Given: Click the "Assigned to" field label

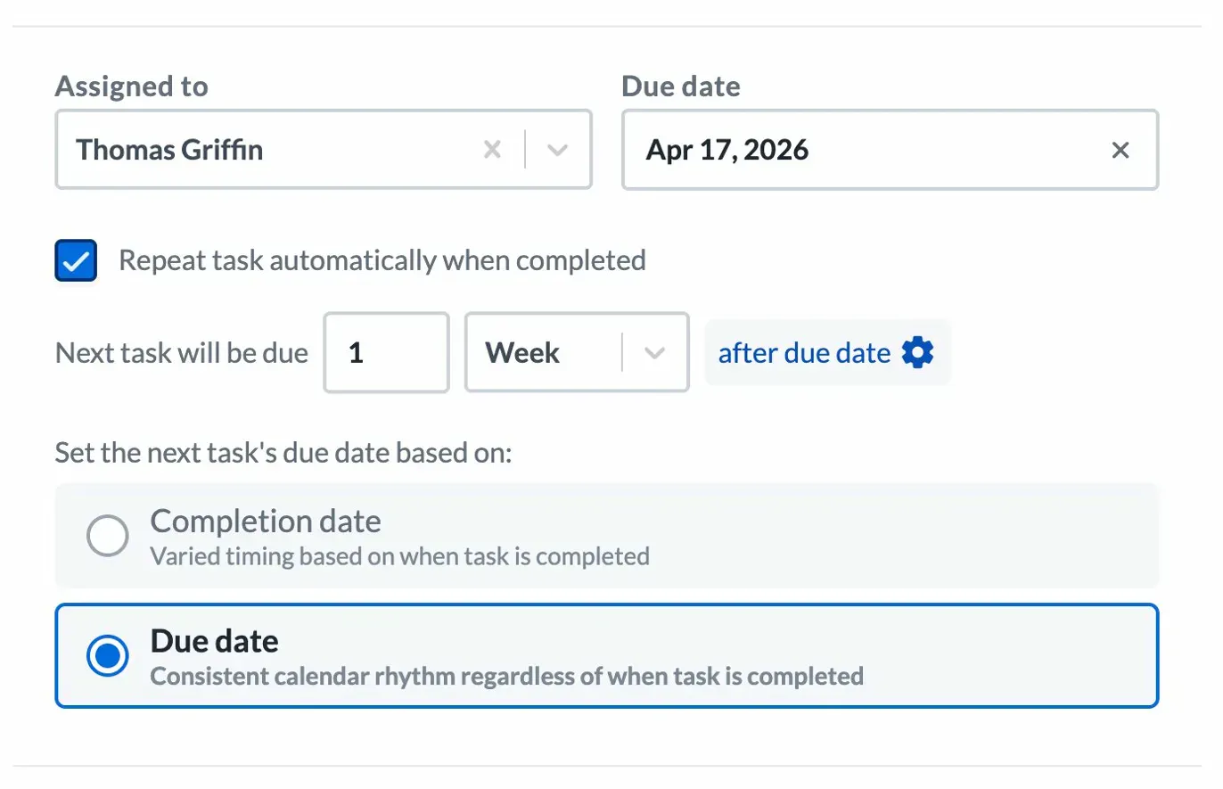Looking at the screenshot, I should (131, 86).
